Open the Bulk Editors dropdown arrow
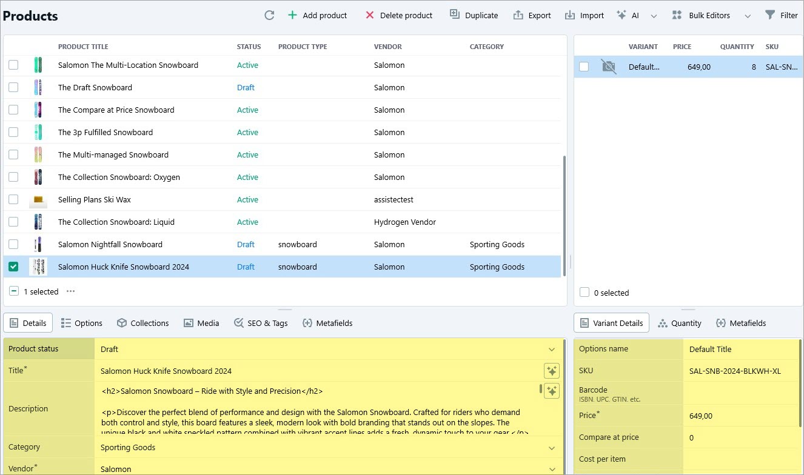 pyautogui.click(x=748, y=16)
